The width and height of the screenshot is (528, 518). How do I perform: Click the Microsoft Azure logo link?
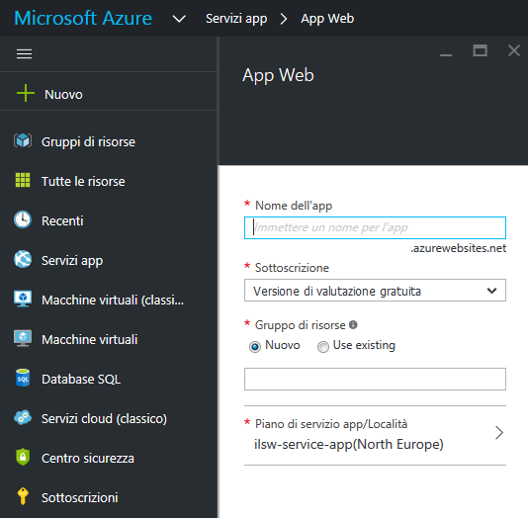coord(83,18)
